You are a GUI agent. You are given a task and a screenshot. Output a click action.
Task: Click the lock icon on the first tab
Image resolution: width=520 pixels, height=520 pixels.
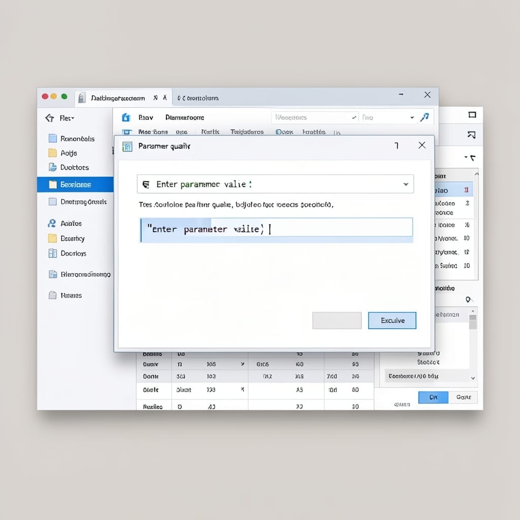pyautogui.click(x=81, y=98)
